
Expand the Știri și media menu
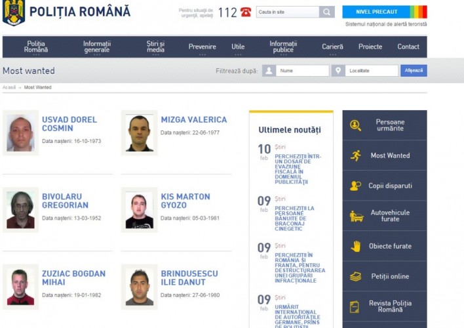tap(155, 47)
